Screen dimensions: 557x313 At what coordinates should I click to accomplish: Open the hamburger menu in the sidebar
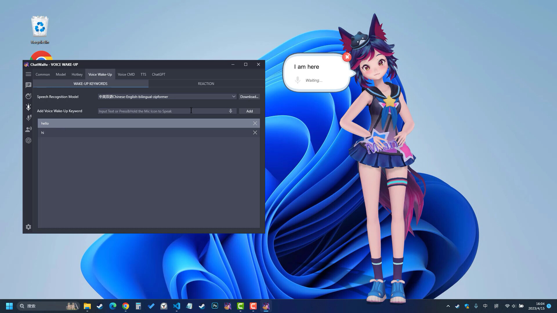click(28, 74)
